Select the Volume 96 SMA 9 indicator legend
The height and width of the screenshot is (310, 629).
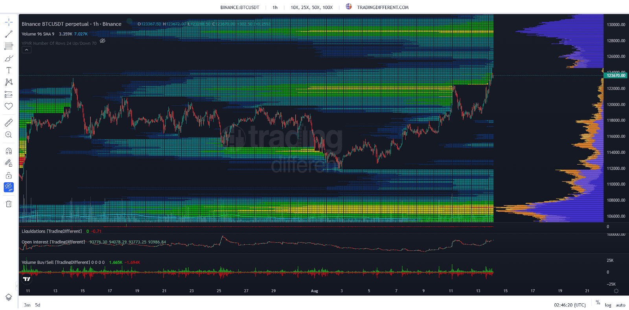[x=38, y=34]
